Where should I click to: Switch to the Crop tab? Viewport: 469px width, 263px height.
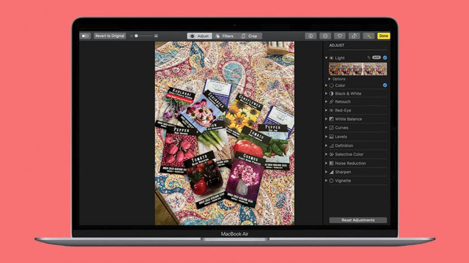point(250,36)
